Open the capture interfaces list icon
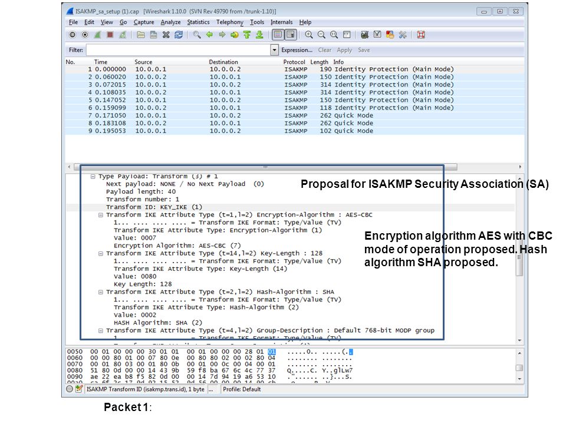566x424 pixels. (x=73, y=35)
